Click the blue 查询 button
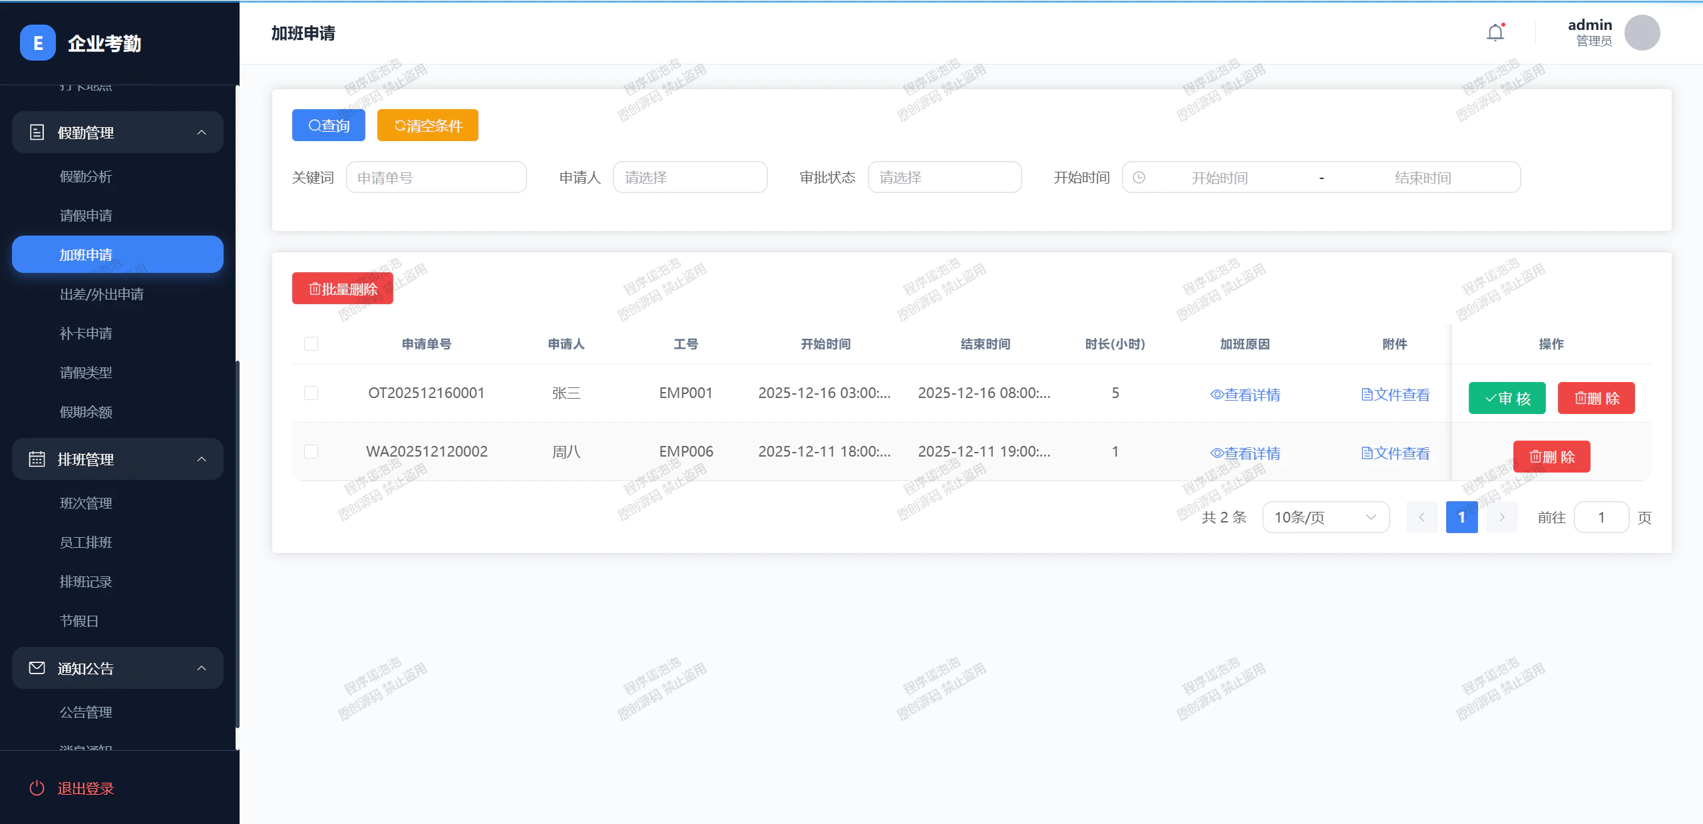1703x824 pixels. click(x=329, y=125)
